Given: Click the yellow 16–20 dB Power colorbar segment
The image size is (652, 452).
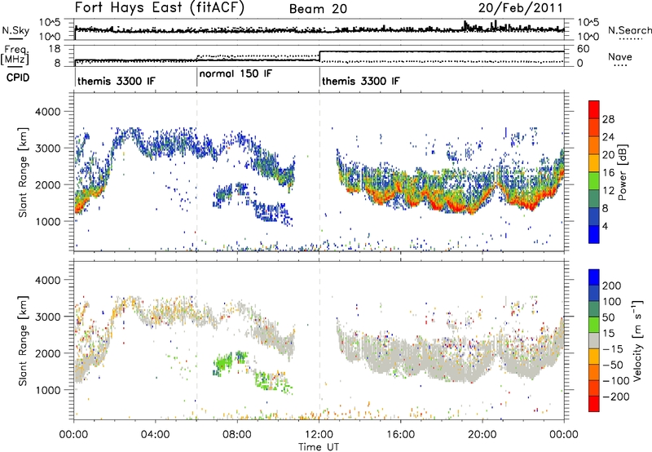Looking at the screenshot, I should (x=594, y=162).
